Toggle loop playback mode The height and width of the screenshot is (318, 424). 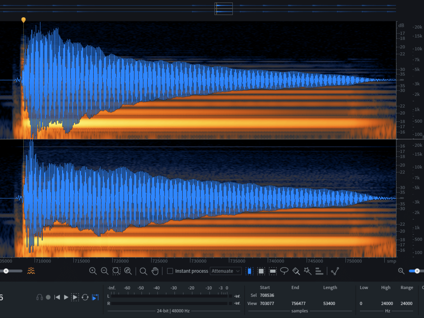(x=85, y=297)
